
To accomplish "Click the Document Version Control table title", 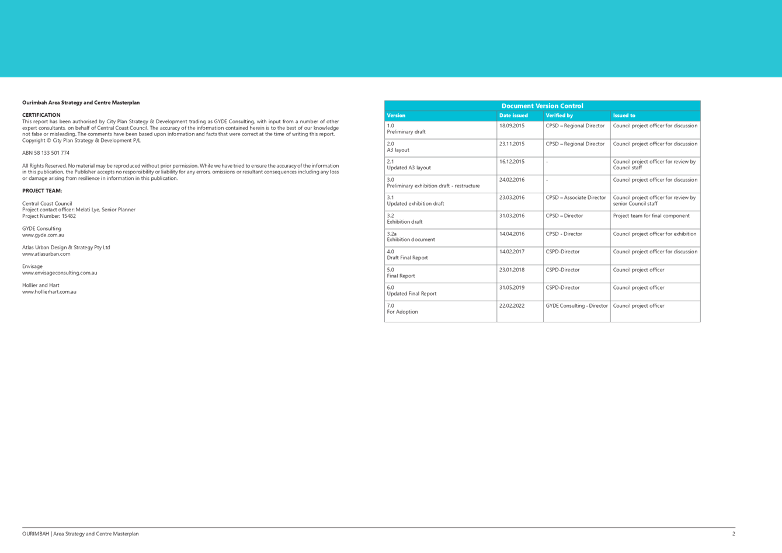I will coord(541,106).
